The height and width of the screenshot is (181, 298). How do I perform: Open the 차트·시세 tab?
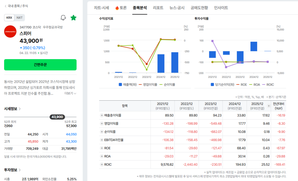tap(102, 8)
